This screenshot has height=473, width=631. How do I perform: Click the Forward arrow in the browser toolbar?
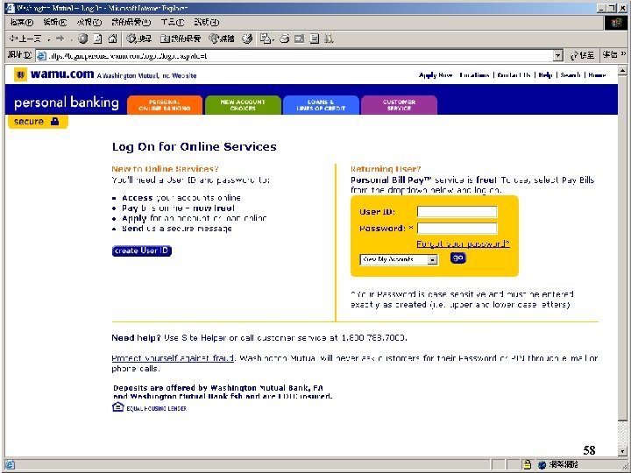60,39
